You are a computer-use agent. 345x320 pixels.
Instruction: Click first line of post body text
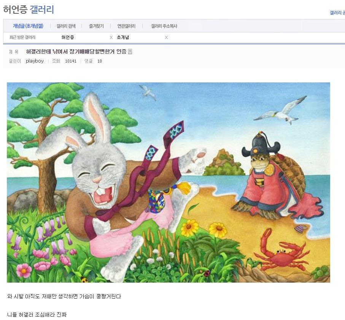[x=64, y=296]
